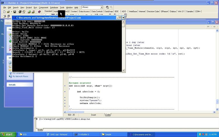The width and height of the screenshot is (219, 137).
Task: Select the Data Controls palette tab
Action: pyautogui.click(x=97, y=11)
